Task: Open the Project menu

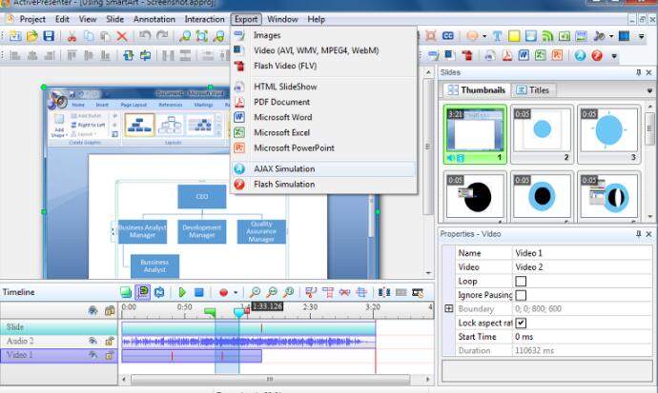Action: click(32, 19)
